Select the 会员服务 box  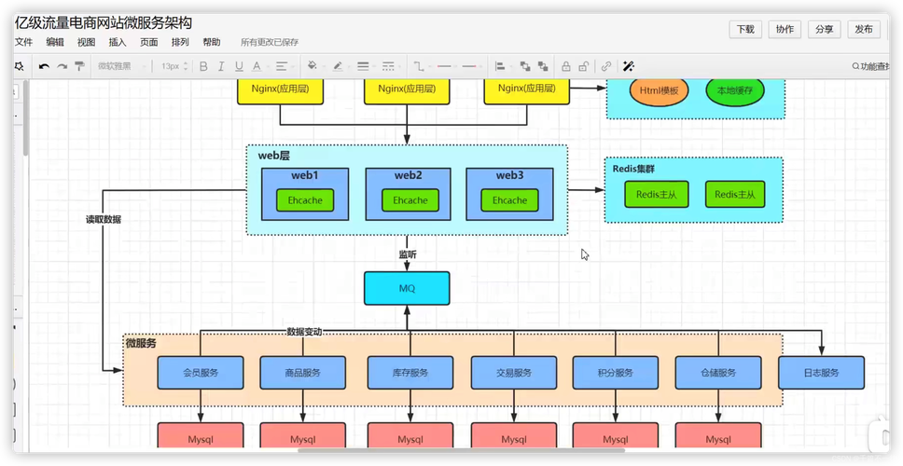201,373
